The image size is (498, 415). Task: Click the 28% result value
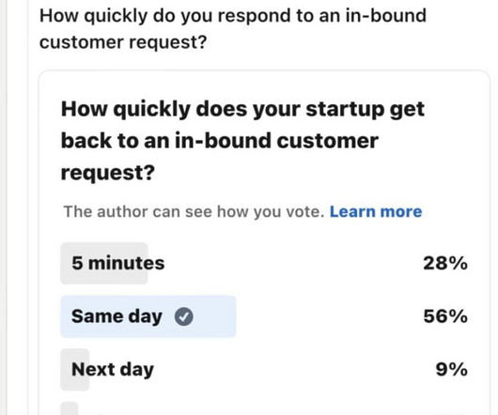coord(445,263)
